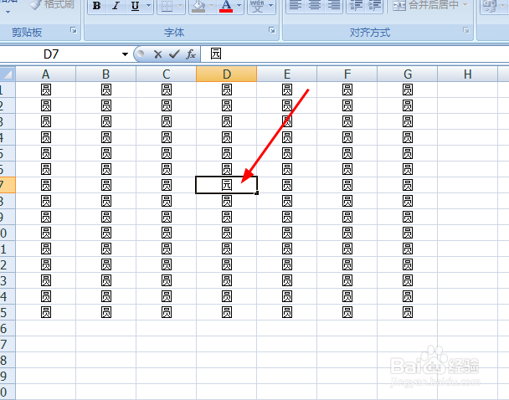The width and height of the screenshot is (509, 400).
Task: Select the column H header
Action: pos(468,74)
